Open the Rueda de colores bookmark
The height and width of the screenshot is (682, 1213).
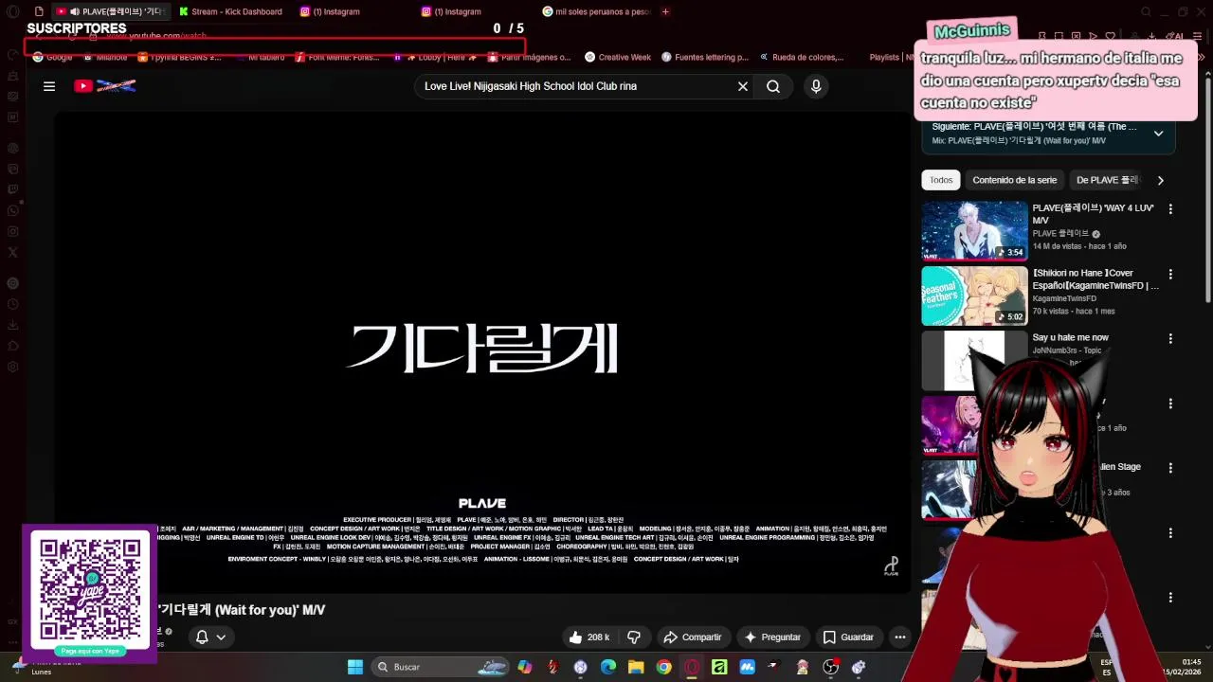coord(801,57)
